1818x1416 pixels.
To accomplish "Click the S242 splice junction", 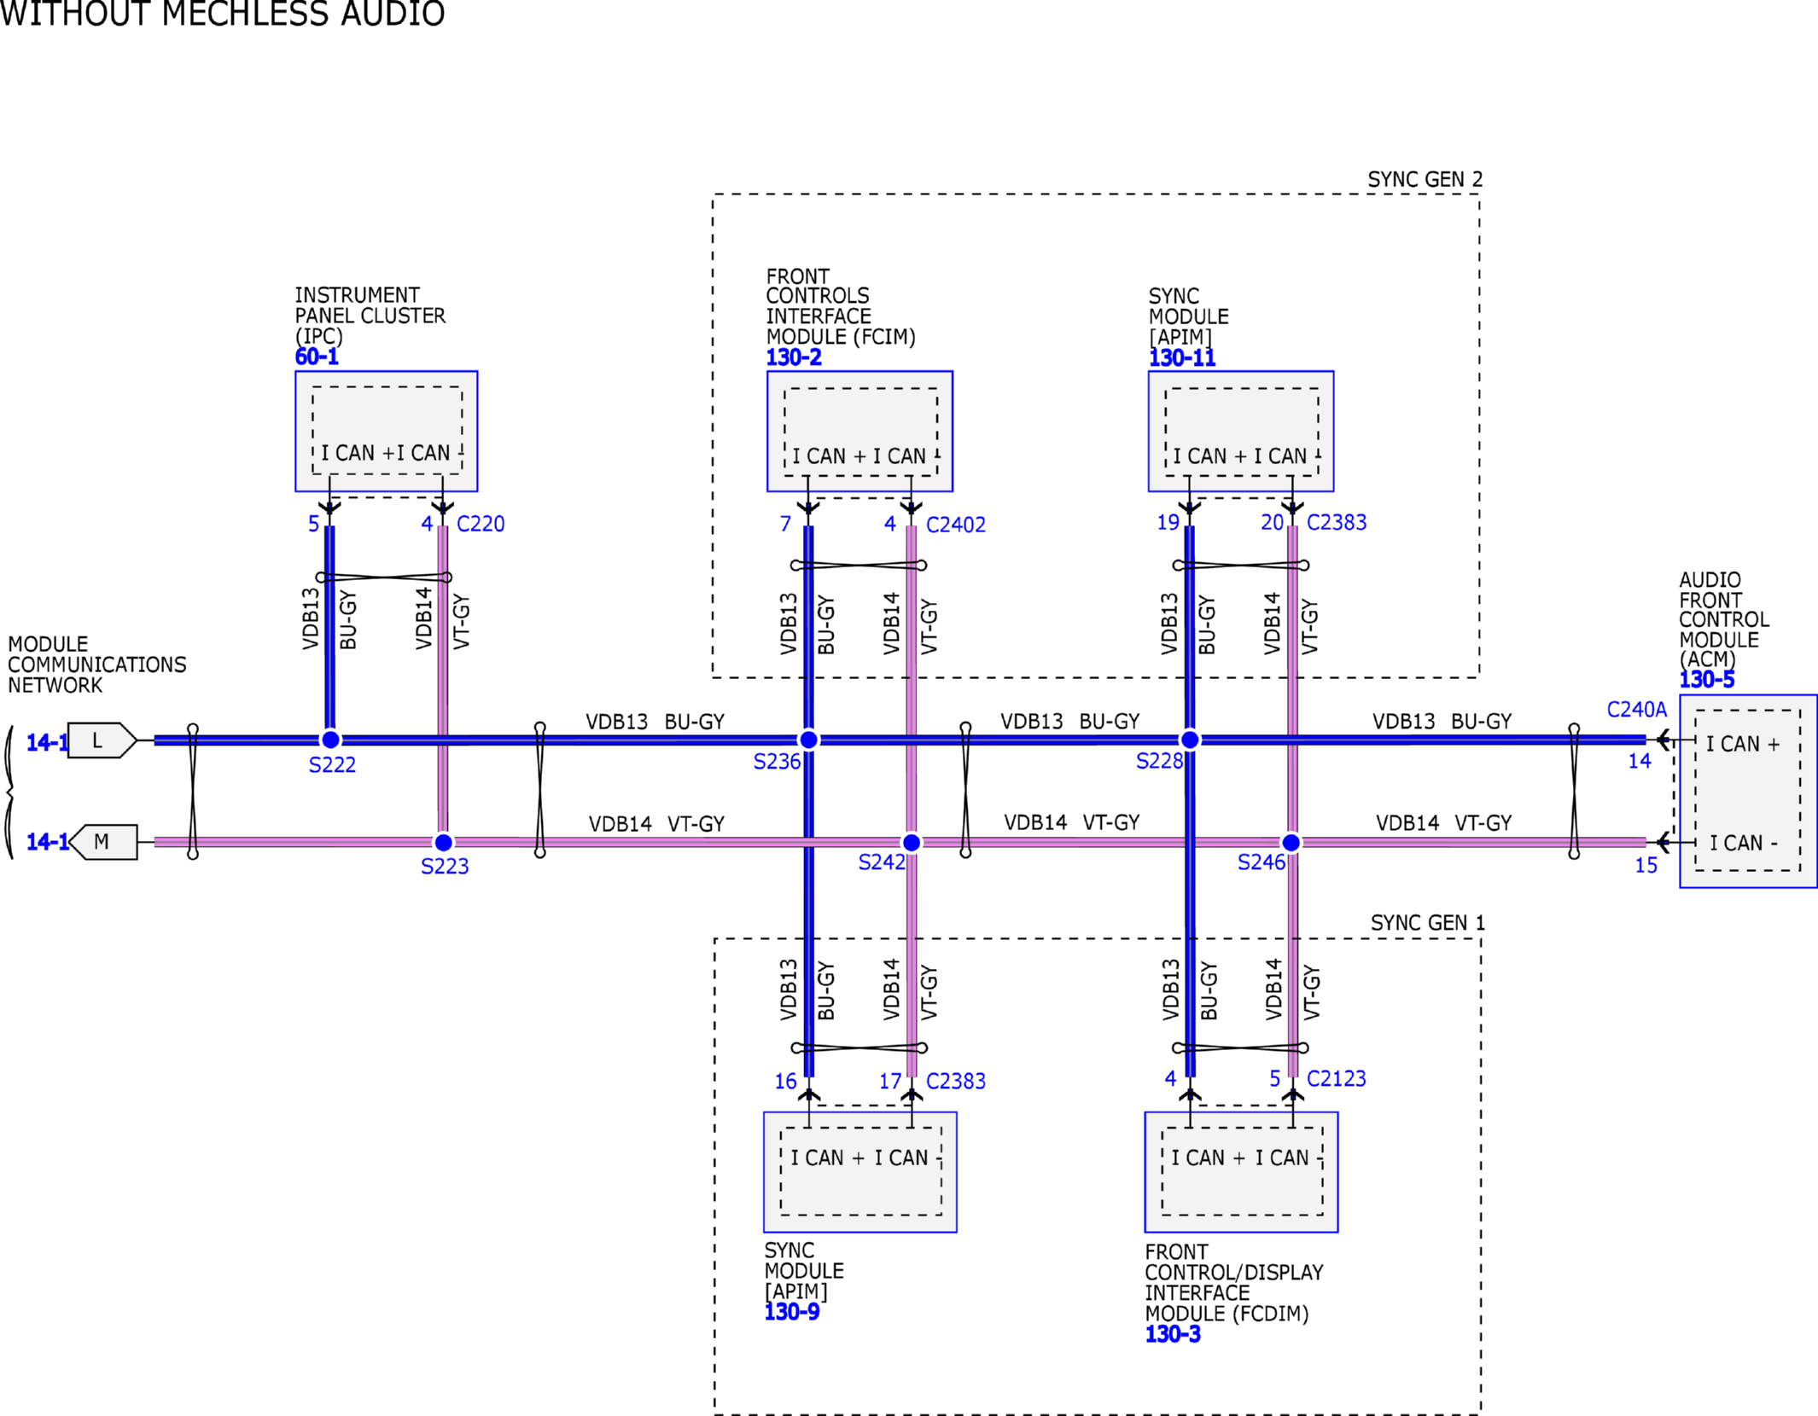I will pyautogui.click(x=912, y=843).
